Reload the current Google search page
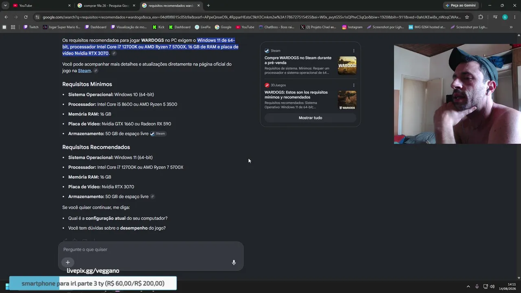 pos(26,17)
